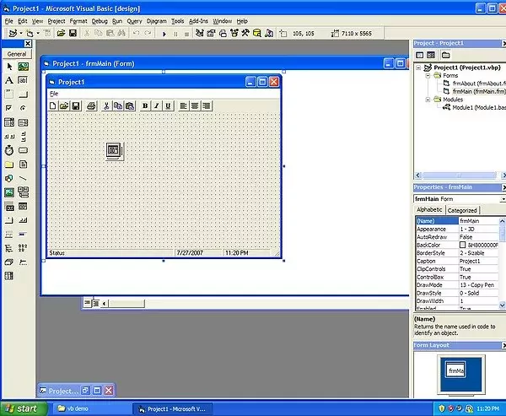
Task: Select the CommonDialog control on the form
Action: click(115, 151)
